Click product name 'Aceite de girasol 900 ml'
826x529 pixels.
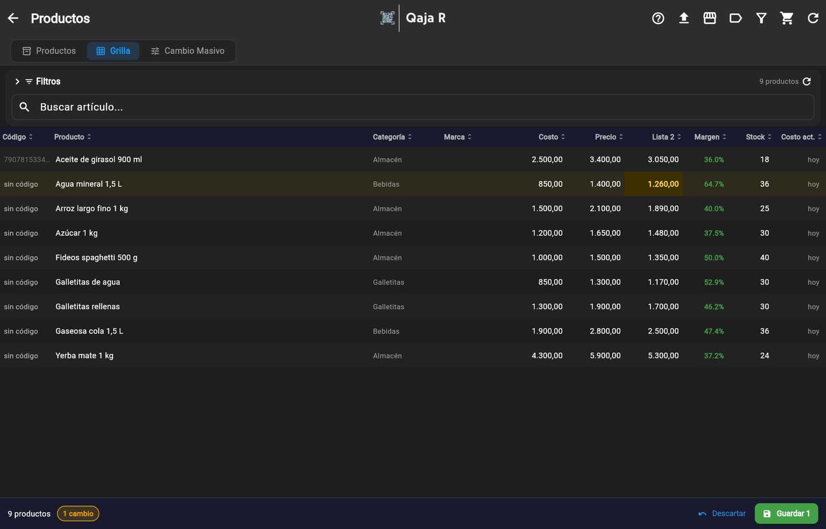coord(99,160)
